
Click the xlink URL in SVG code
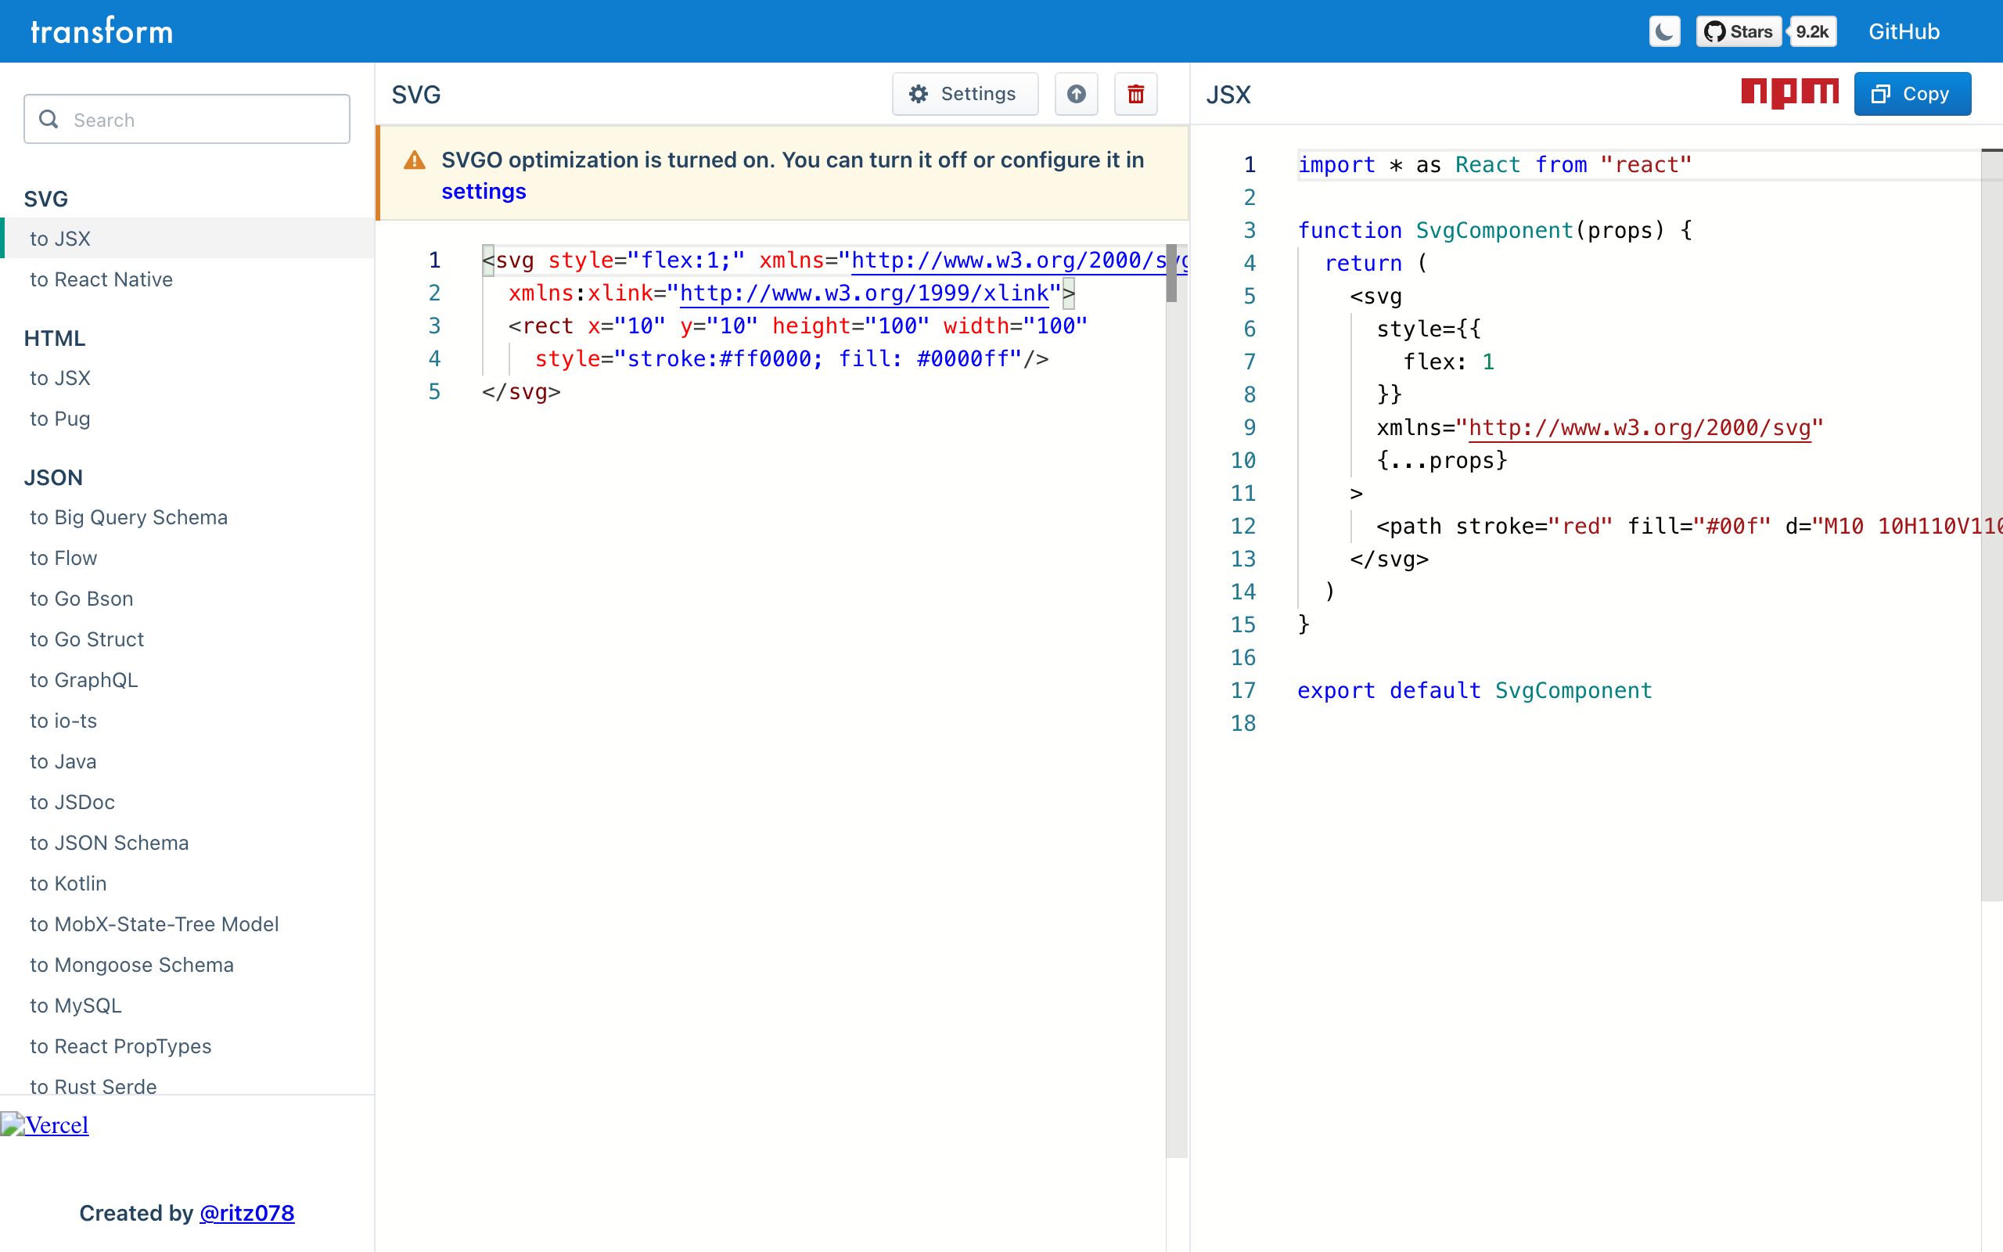pos(864,293)
